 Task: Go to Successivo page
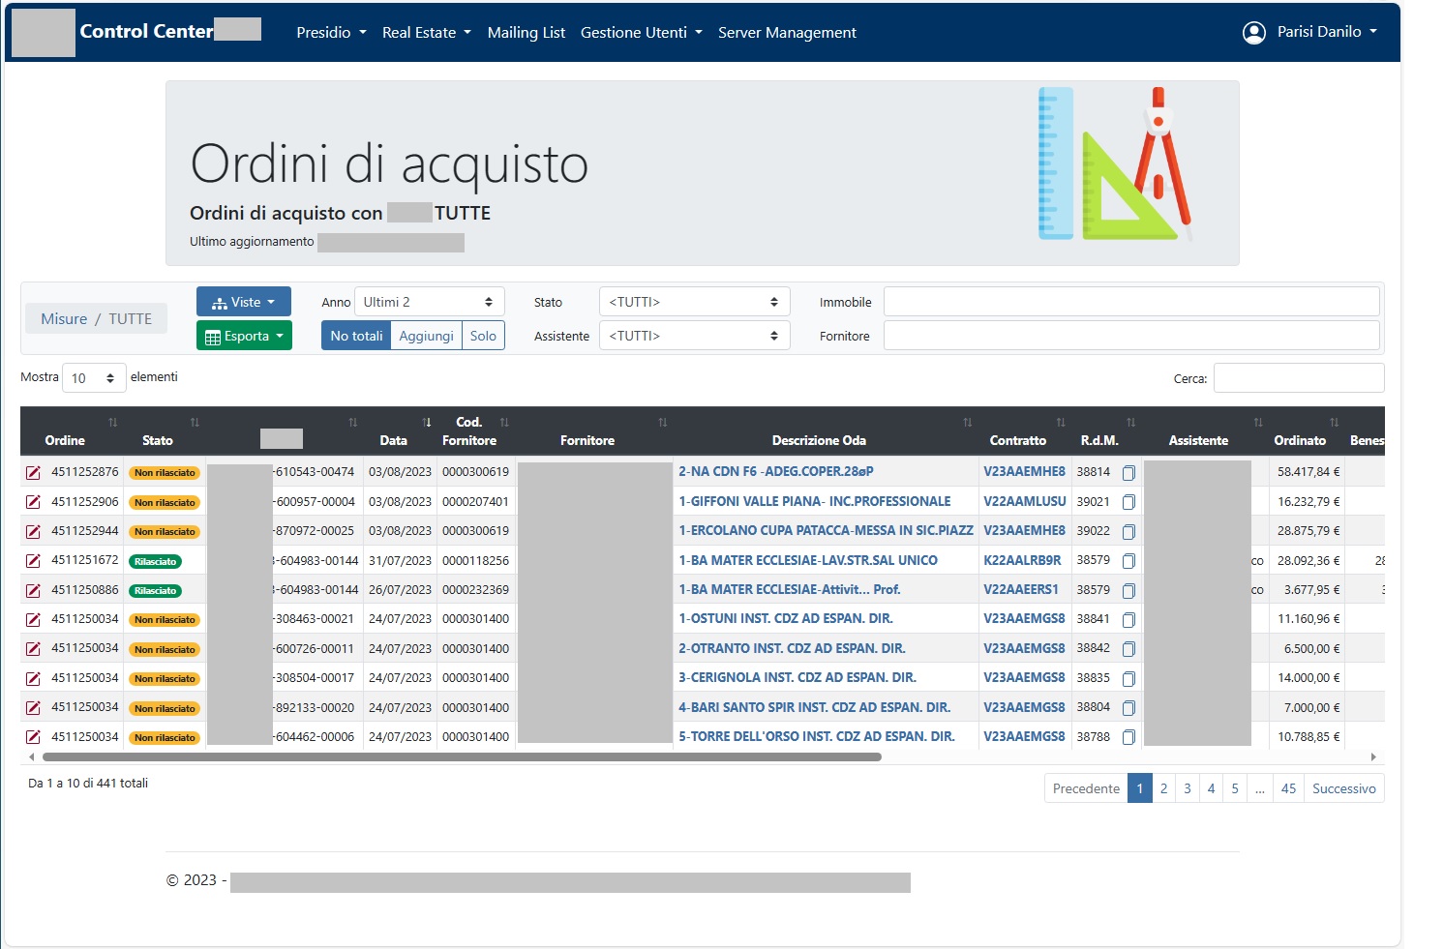(x=1343, y=788)
